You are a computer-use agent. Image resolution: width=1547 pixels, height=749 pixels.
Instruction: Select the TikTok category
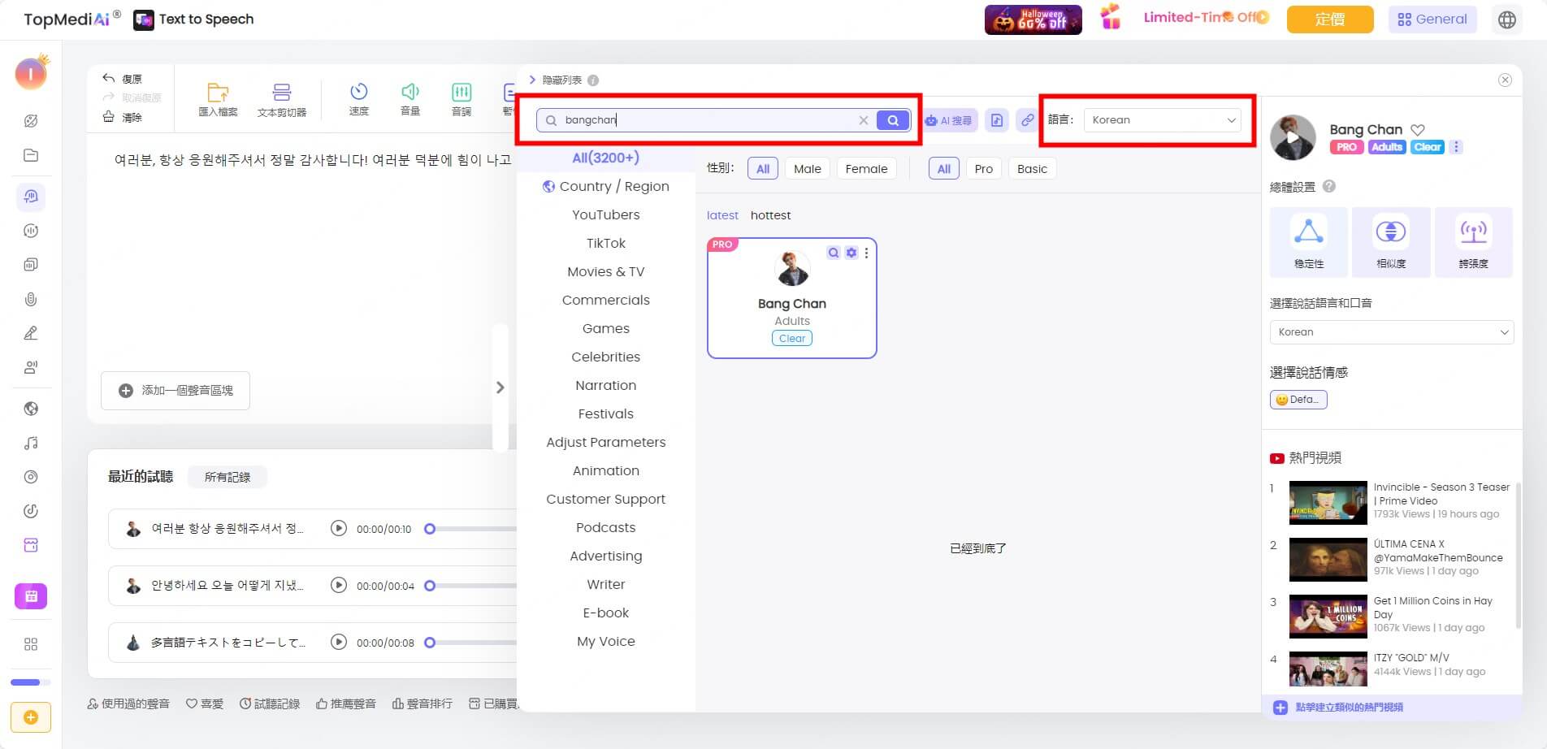(x=606, y=243)
